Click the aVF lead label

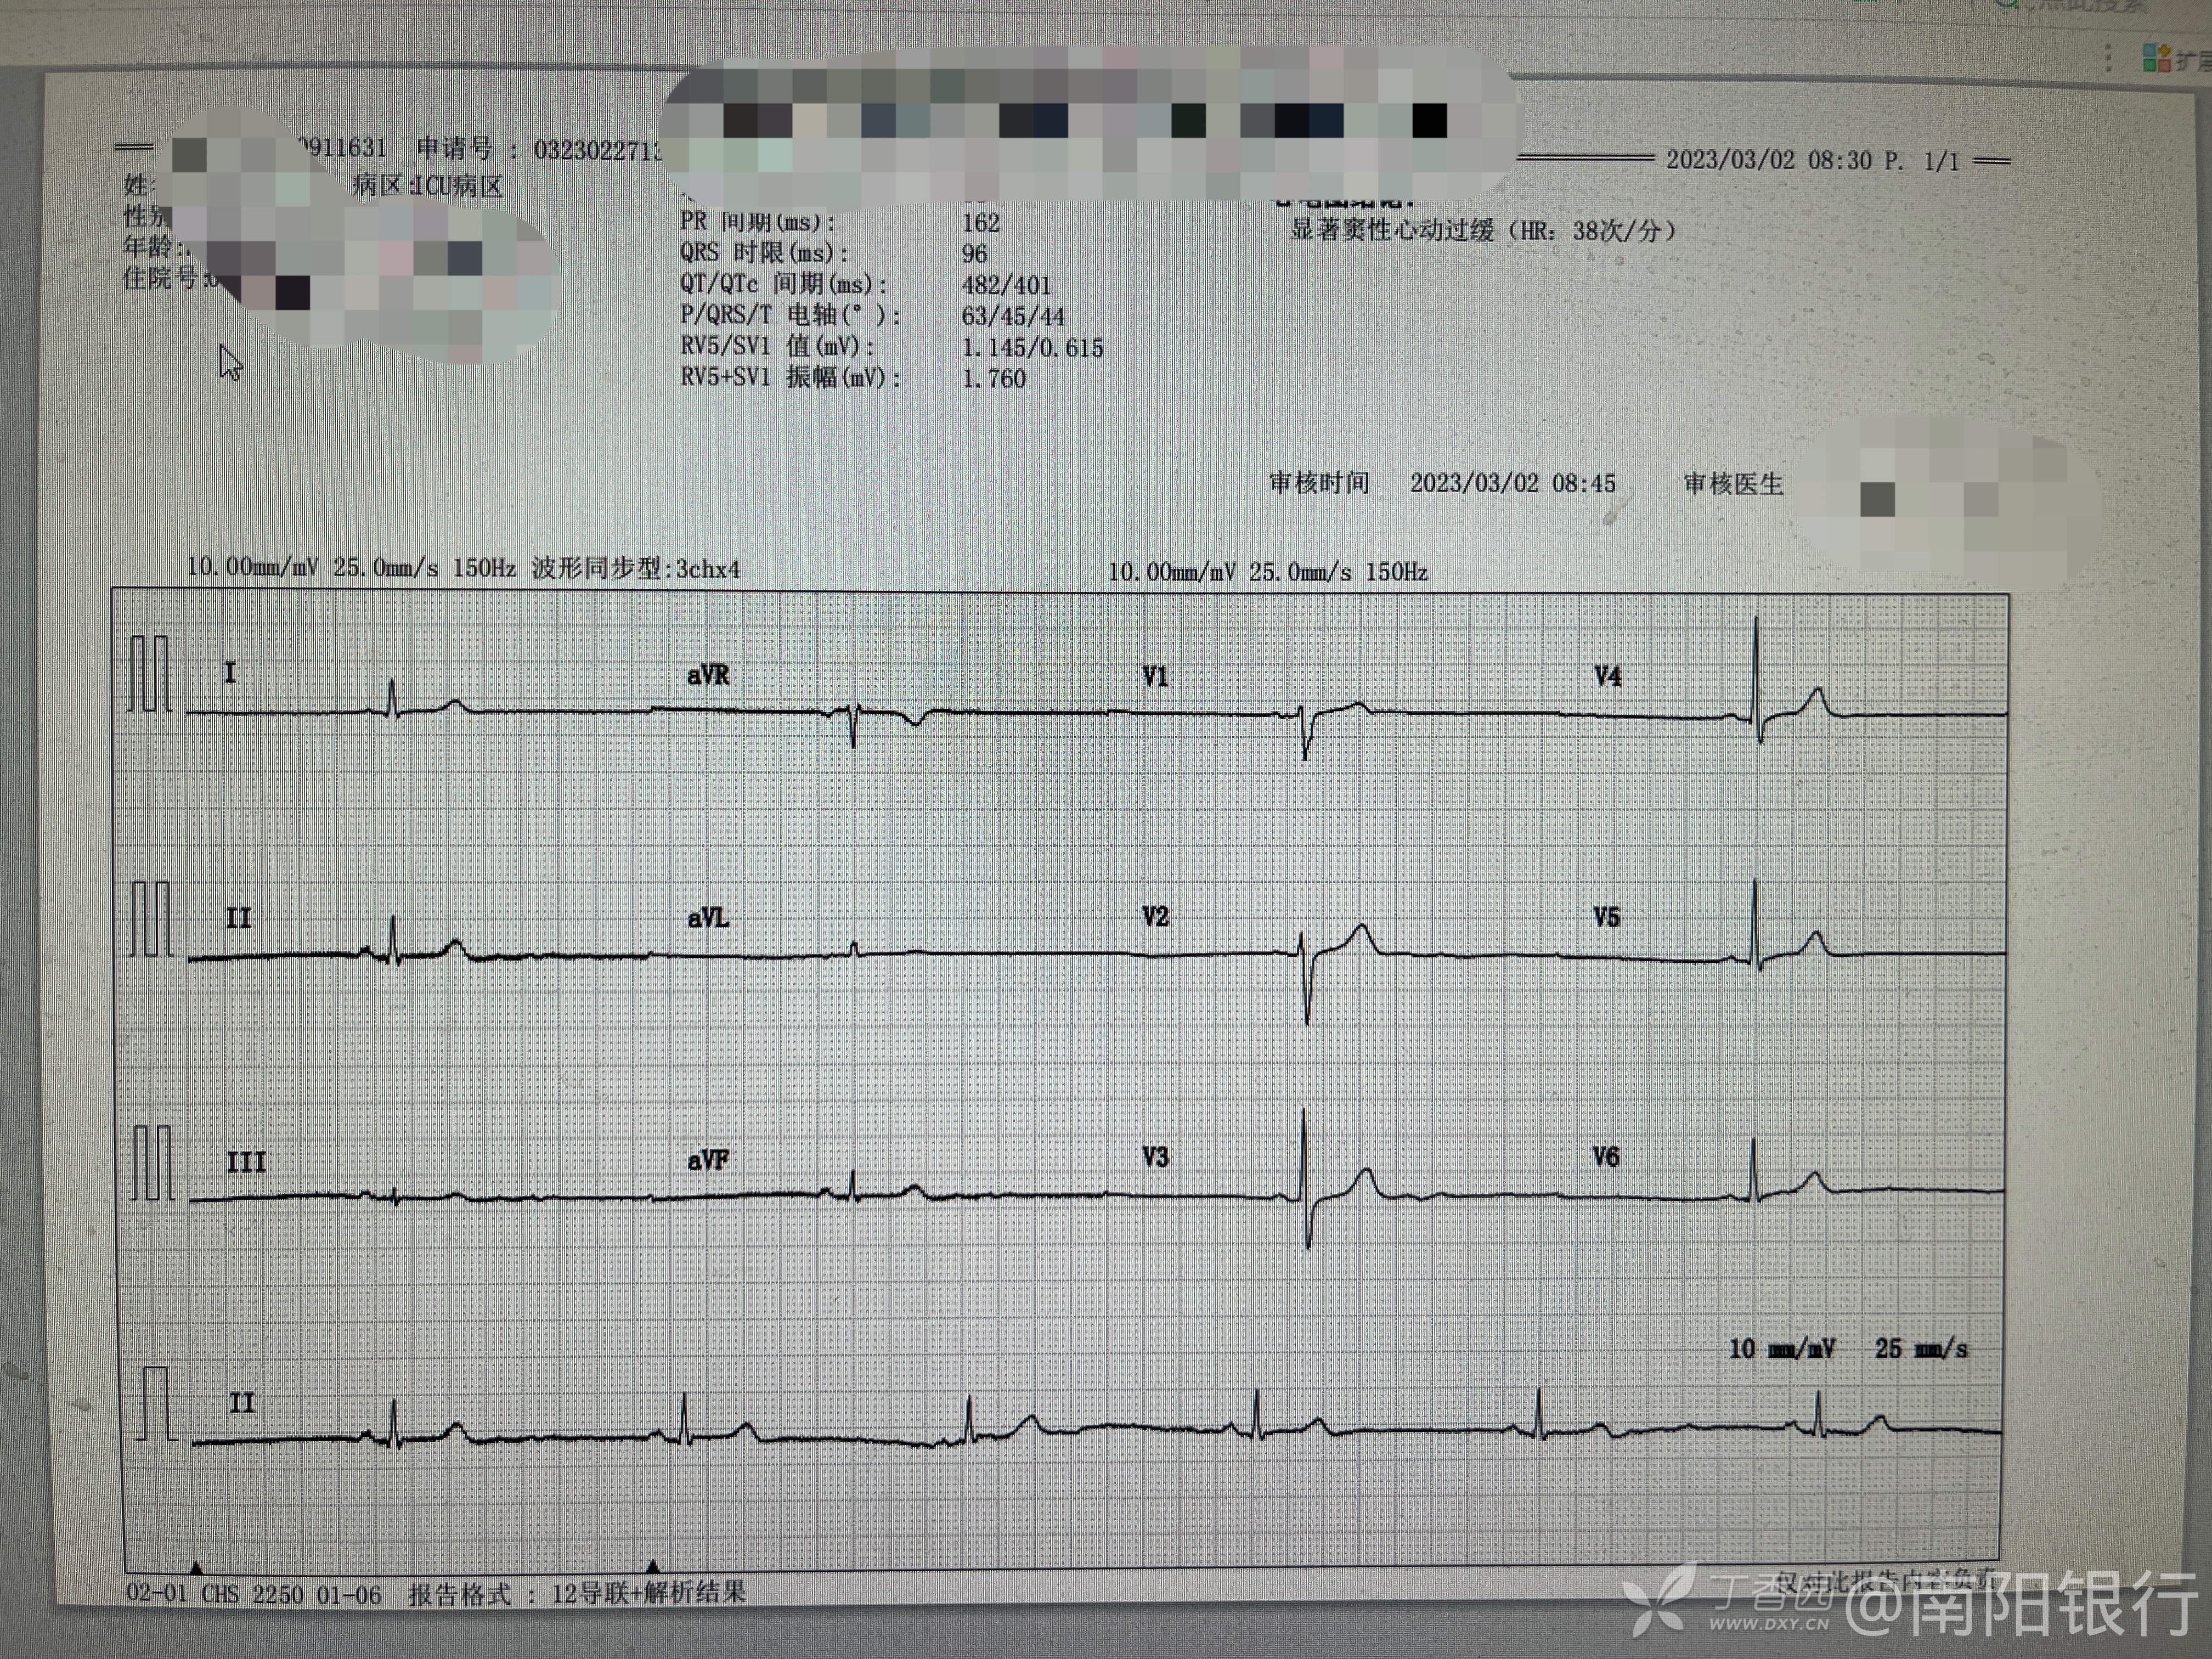(x=708, y=1160)
